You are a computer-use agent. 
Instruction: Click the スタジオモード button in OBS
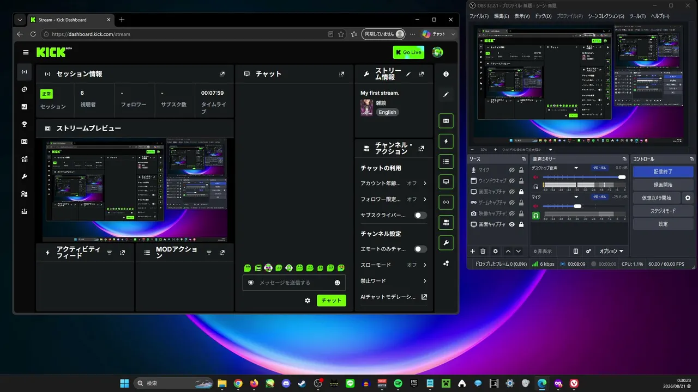click(x=663, y=211)
